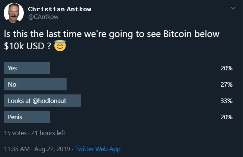Click the 15 votes count
The image size is (243, 157).
(15, 133)
